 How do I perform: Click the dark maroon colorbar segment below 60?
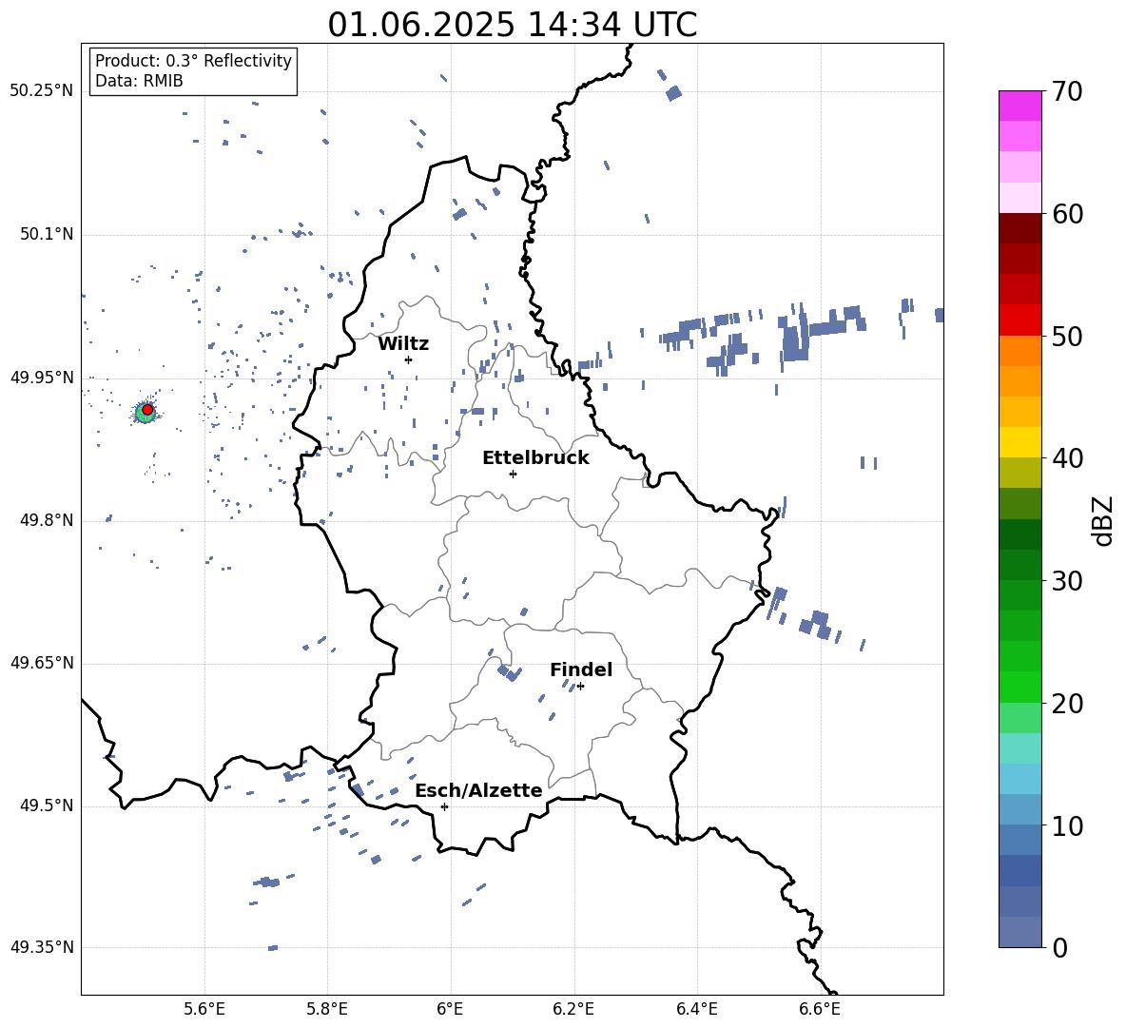coord(1019,228)
